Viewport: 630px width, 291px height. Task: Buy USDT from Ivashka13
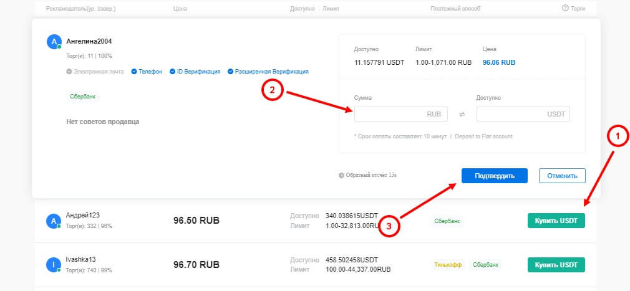556,265
